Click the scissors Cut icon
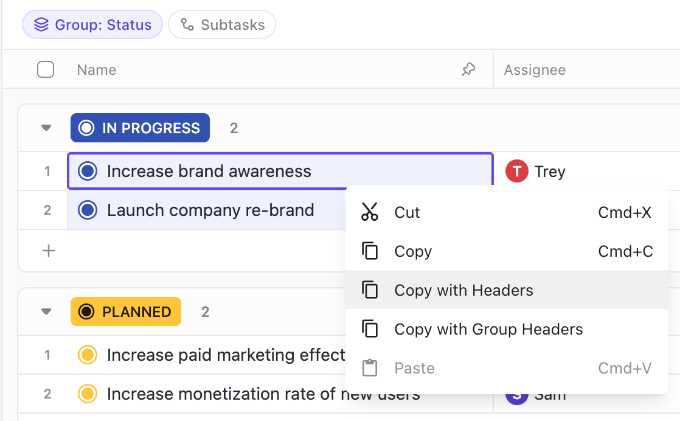 coord(370,212)
